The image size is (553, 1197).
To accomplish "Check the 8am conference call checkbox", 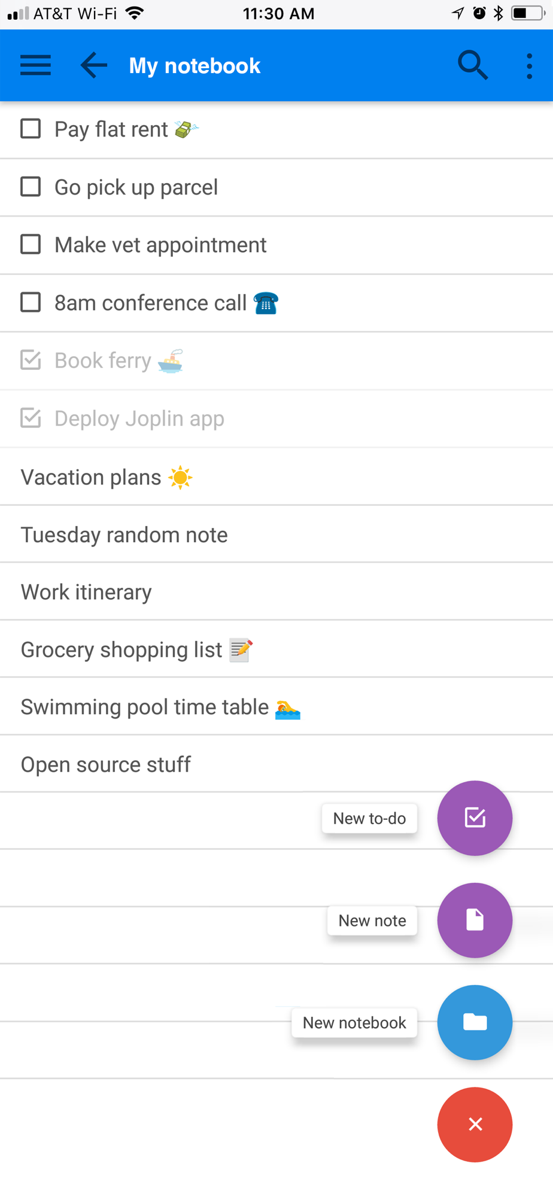I will (x=31, y=302).
